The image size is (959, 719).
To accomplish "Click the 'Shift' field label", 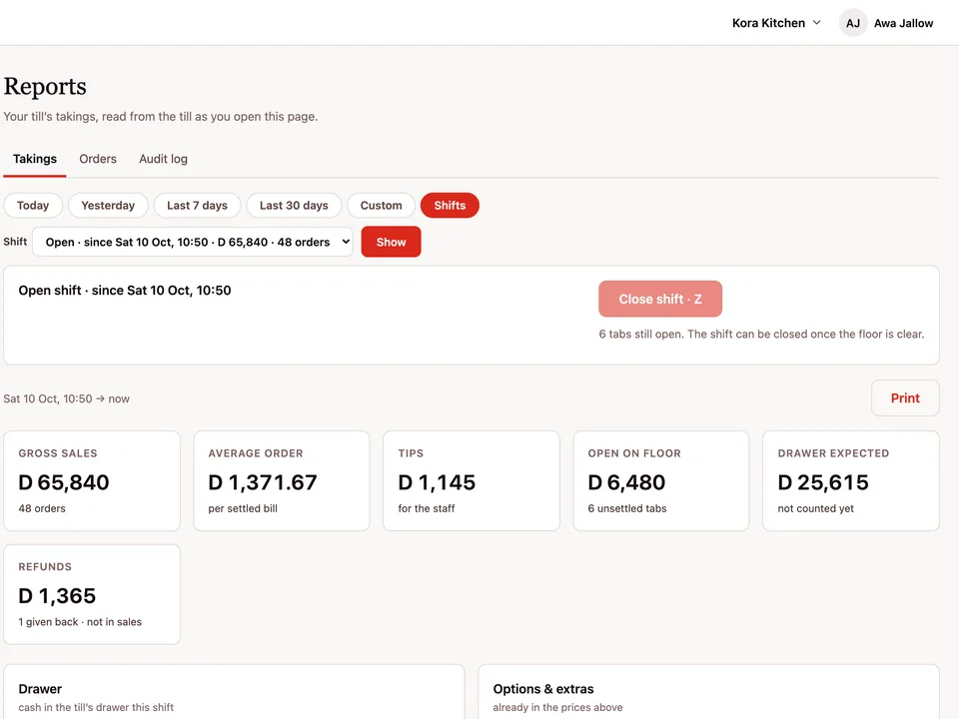I will click(15, 242).
